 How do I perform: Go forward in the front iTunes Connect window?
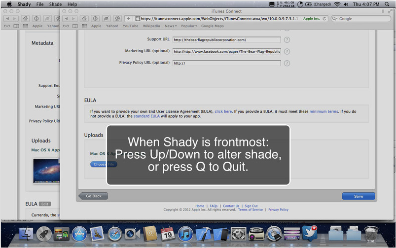tap(73, 19)
